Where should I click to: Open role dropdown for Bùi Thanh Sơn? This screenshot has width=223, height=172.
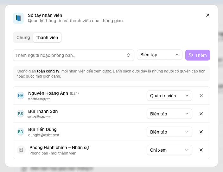pos(169,114)
